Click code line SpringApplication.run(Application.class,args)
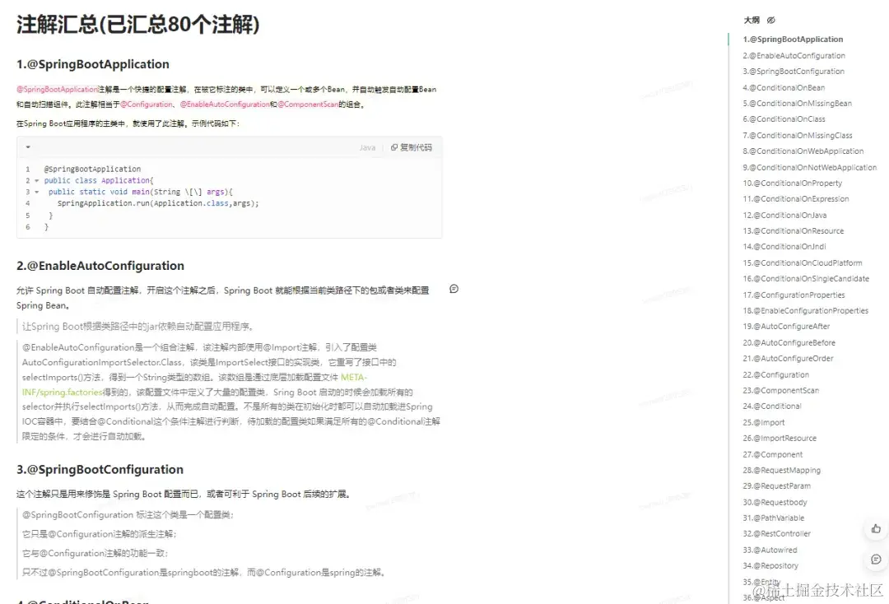 [157, 203]
